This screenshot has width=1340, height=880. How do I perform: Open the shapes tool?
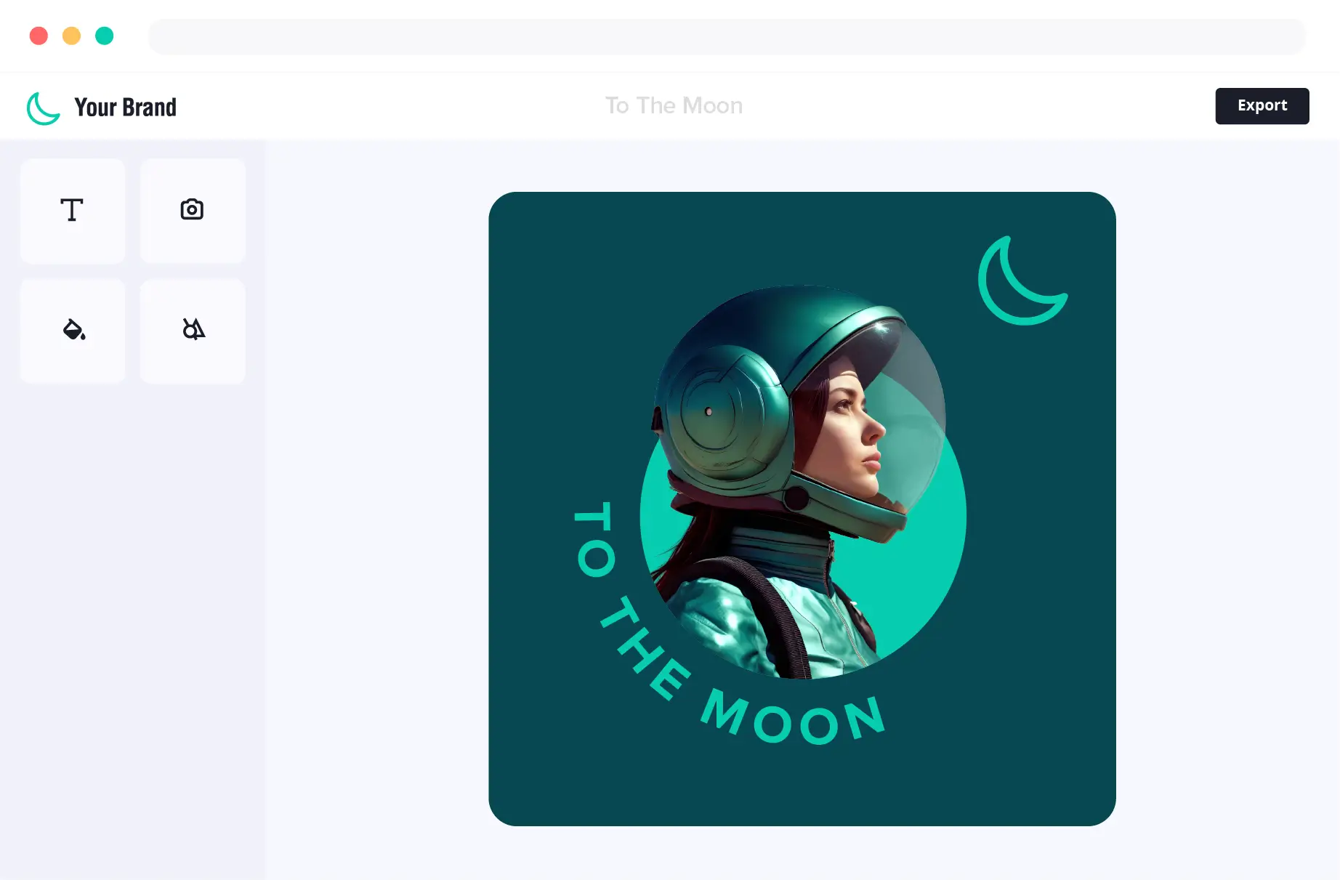pyautogui.click(x=193, y=331)
